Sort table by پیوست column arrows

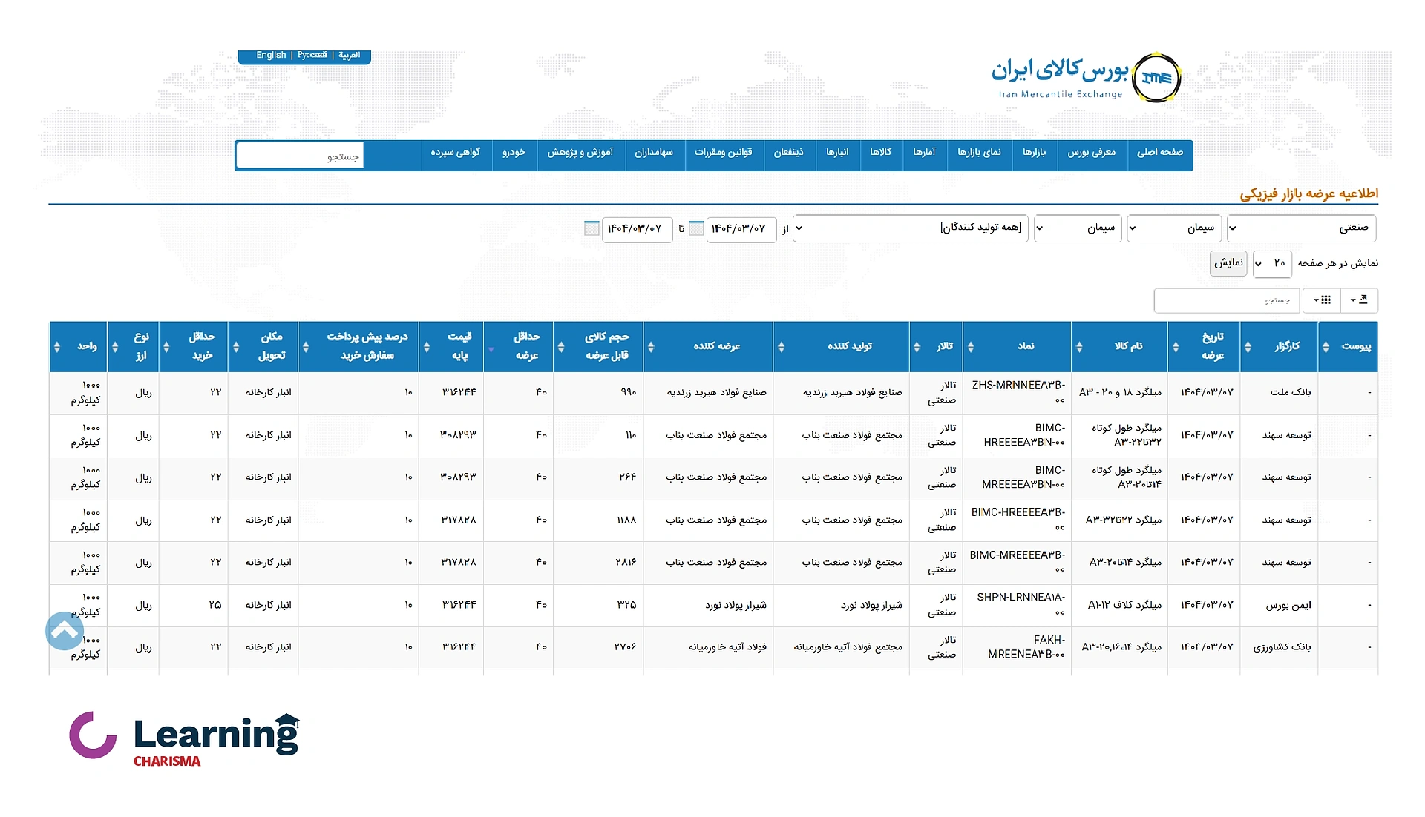[1326, 347]
